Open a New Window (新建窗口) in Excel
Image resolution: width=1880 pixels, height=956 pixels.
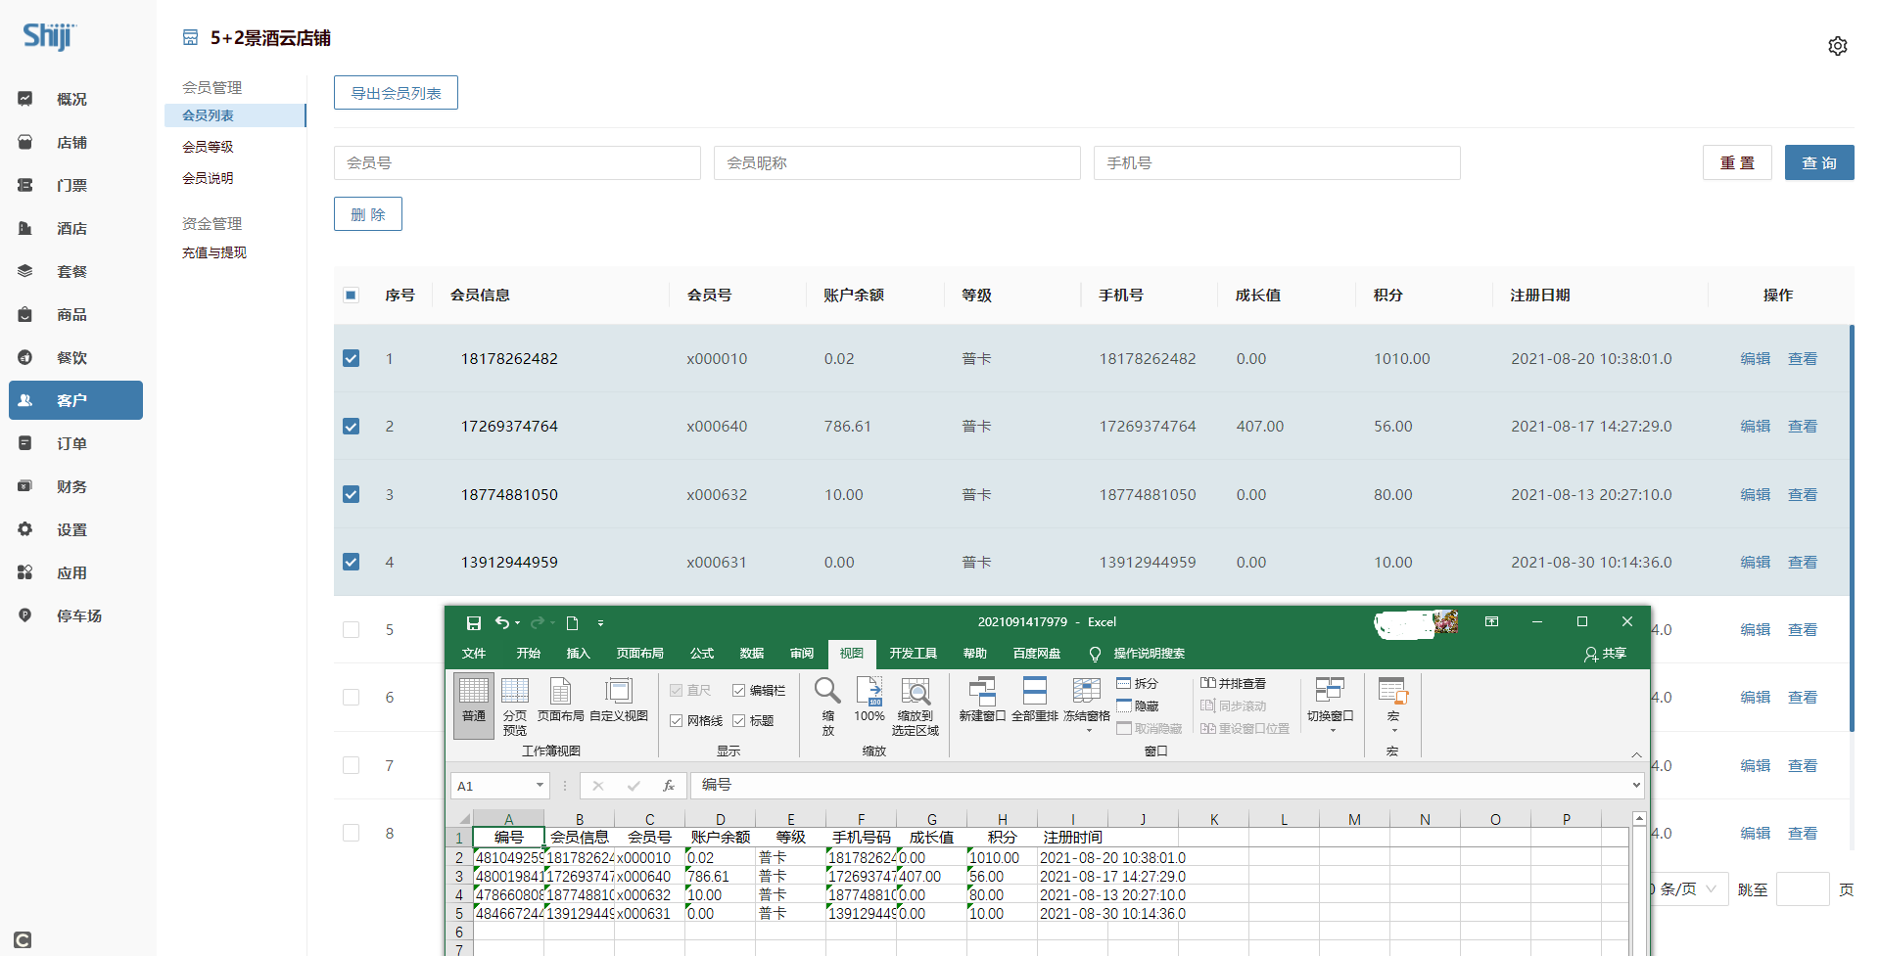982,701
